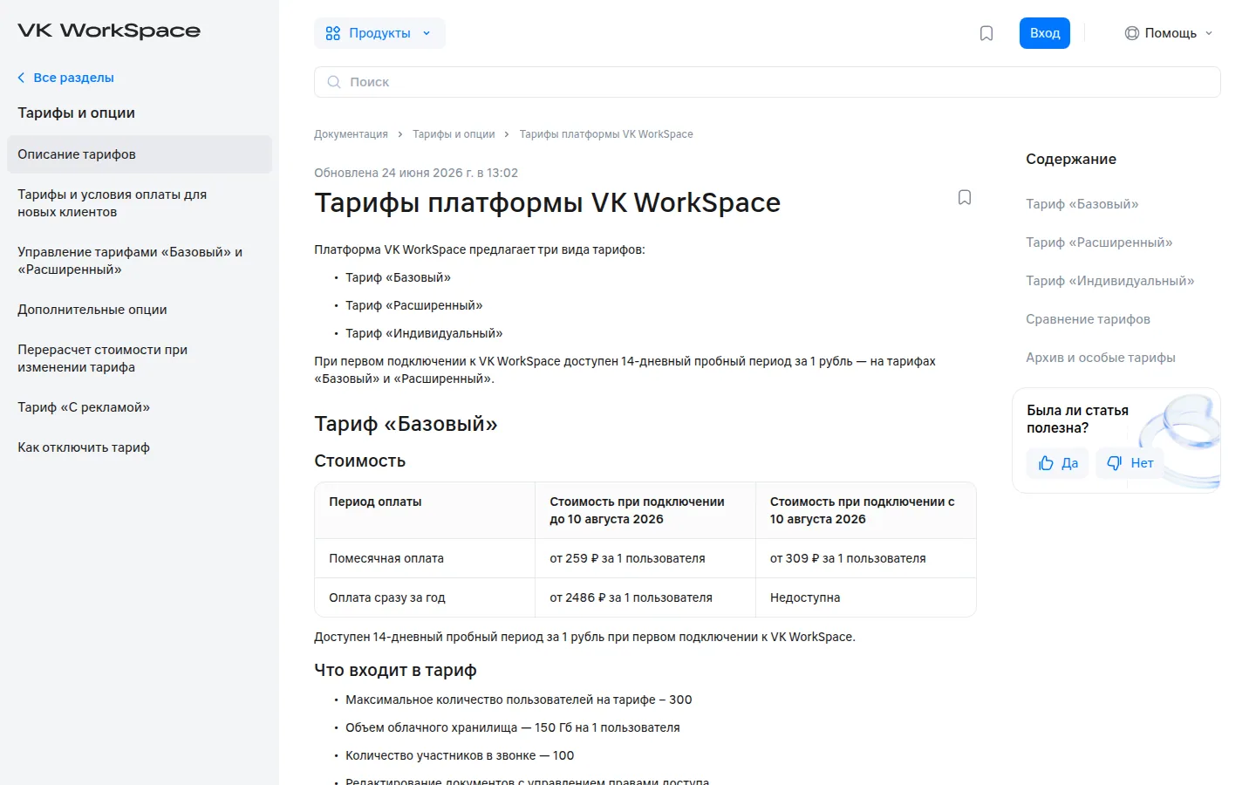
Task: Expand the Продукты dropdown
Action: coord(379,33)
